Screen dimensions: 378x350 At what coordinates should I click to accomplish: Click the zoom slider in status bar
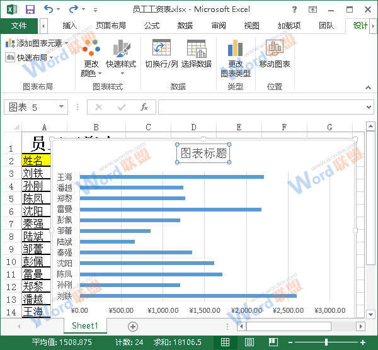(x=326, y=342)
